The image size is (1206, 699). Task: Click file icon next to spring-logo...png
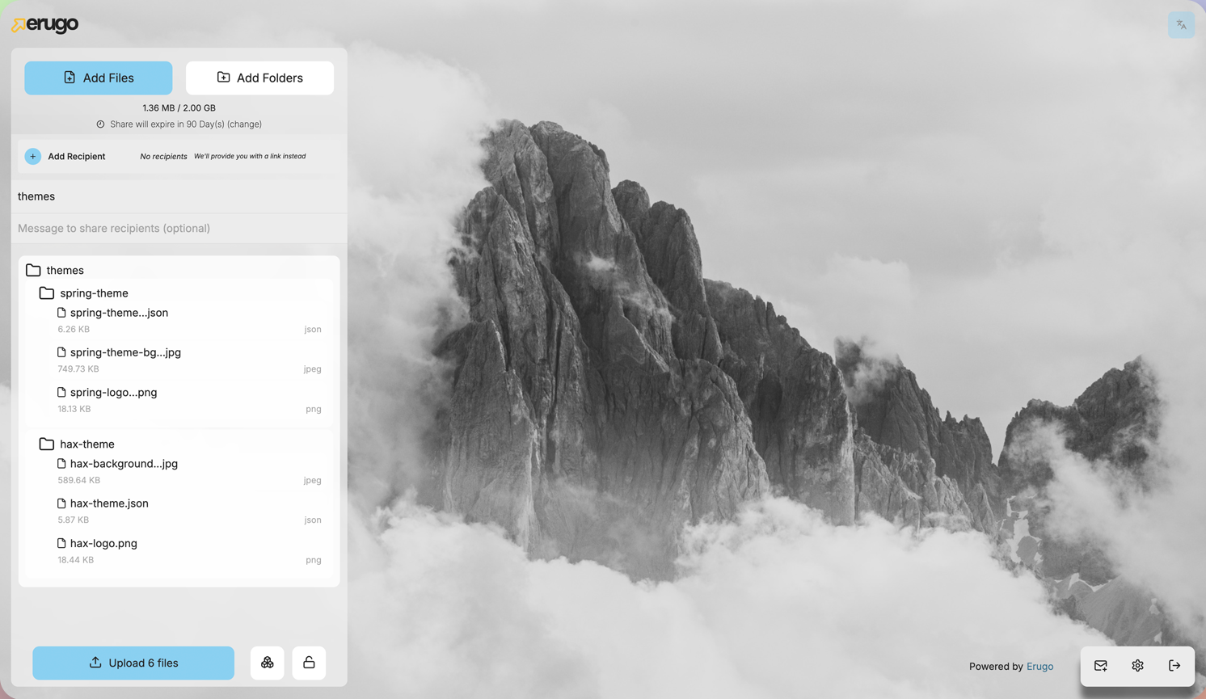click(x=61, y=392)
